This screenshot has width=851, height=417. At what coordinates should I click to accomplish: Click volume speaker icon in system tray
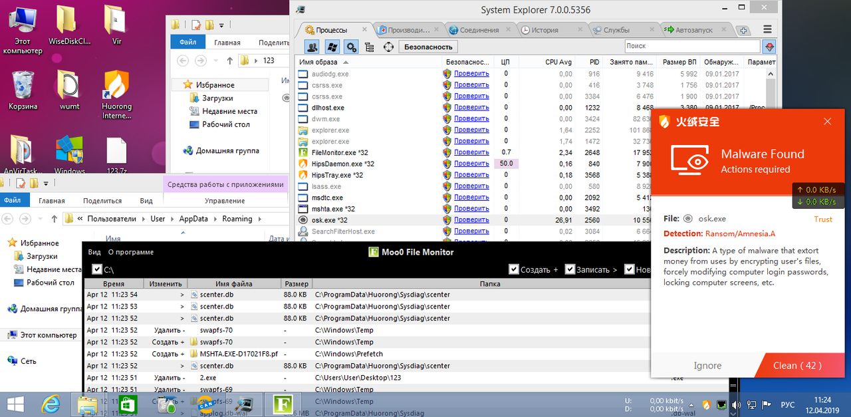tap(736, 404)
